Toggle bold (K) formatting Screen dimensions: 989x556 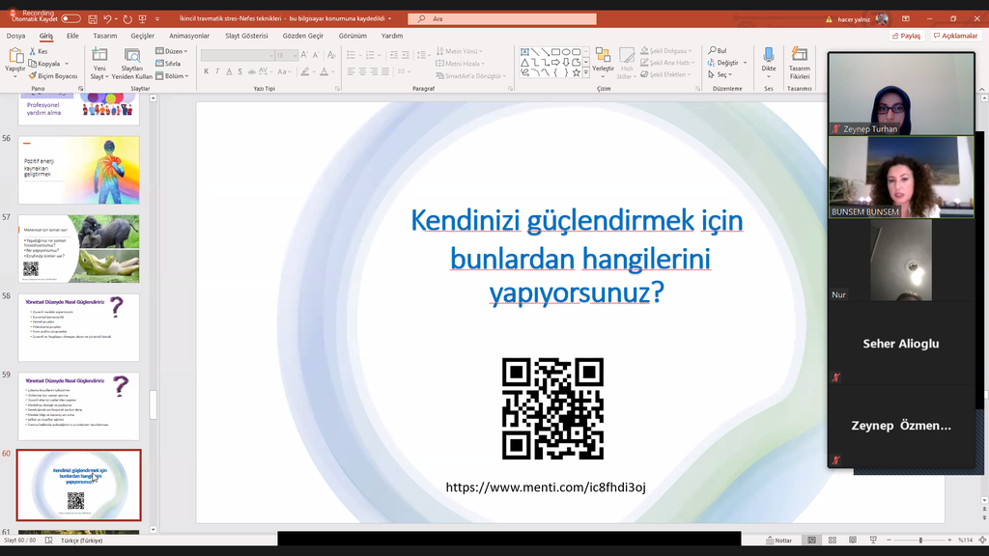coord(207,71)
